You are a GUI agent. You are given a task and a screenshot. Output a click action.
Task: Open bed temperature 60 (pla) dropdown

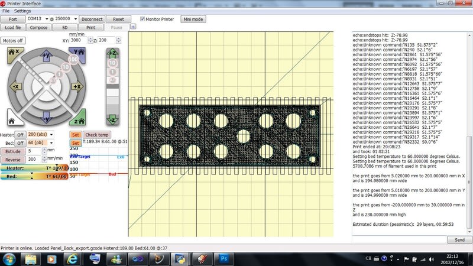[x=51, y=142]
